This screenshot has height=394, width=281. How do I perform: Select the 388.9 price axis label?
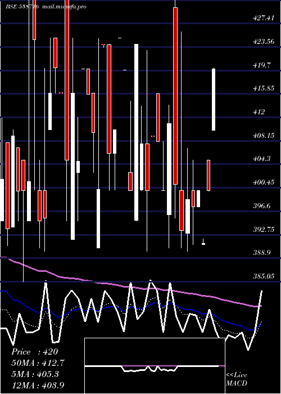coord(262,253)
